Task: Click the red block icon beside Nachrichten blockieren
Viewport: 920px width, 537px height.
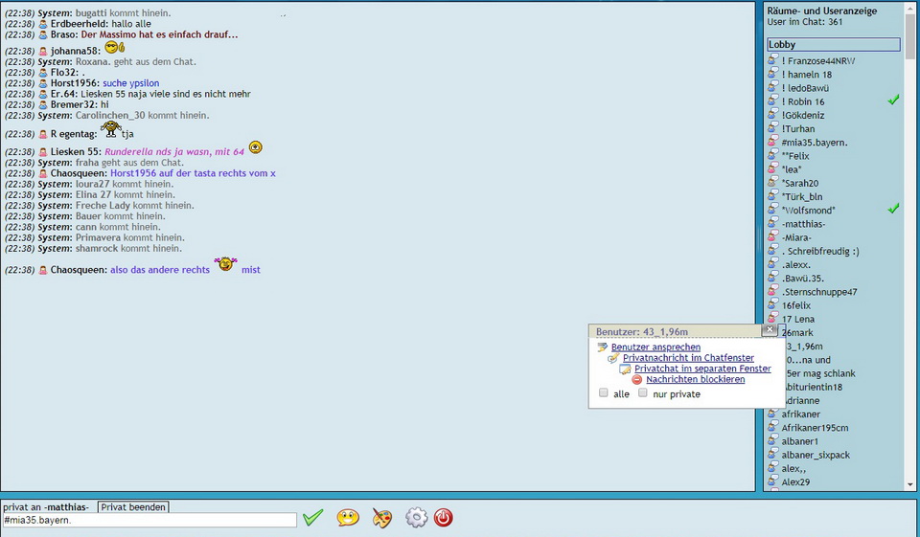Action: click(636, 380)
